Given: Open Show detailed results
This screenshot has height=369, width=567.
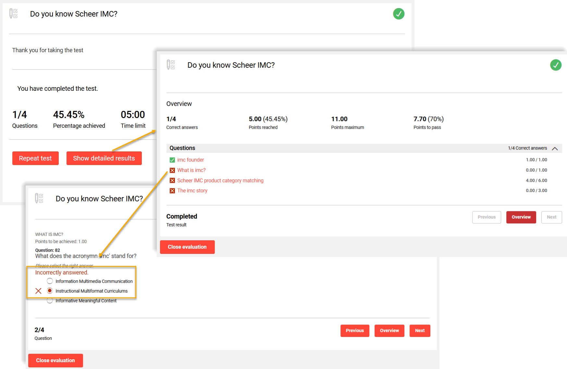Looking at the screenshot, I should [104, 158].
